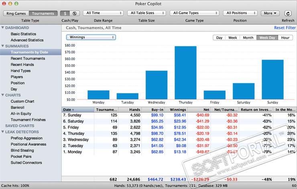The height and width of the screenshot is (189, 297).
Task: Open Day summary in sidebar
Action: click(x=14, y=89)
